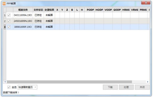This screenshot has height=97, width=153.
Task: Click the 处理 process button
Action: pos(126,87)
